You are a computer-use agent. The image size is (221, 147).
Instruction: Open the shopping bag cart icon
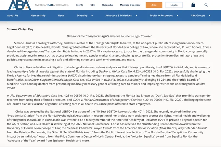tap(193, 5)
